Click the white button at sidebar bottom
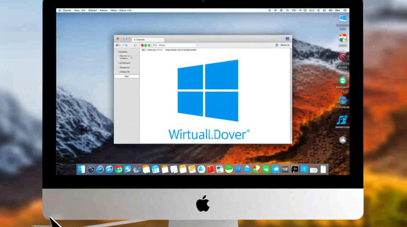 pos(127,77)
